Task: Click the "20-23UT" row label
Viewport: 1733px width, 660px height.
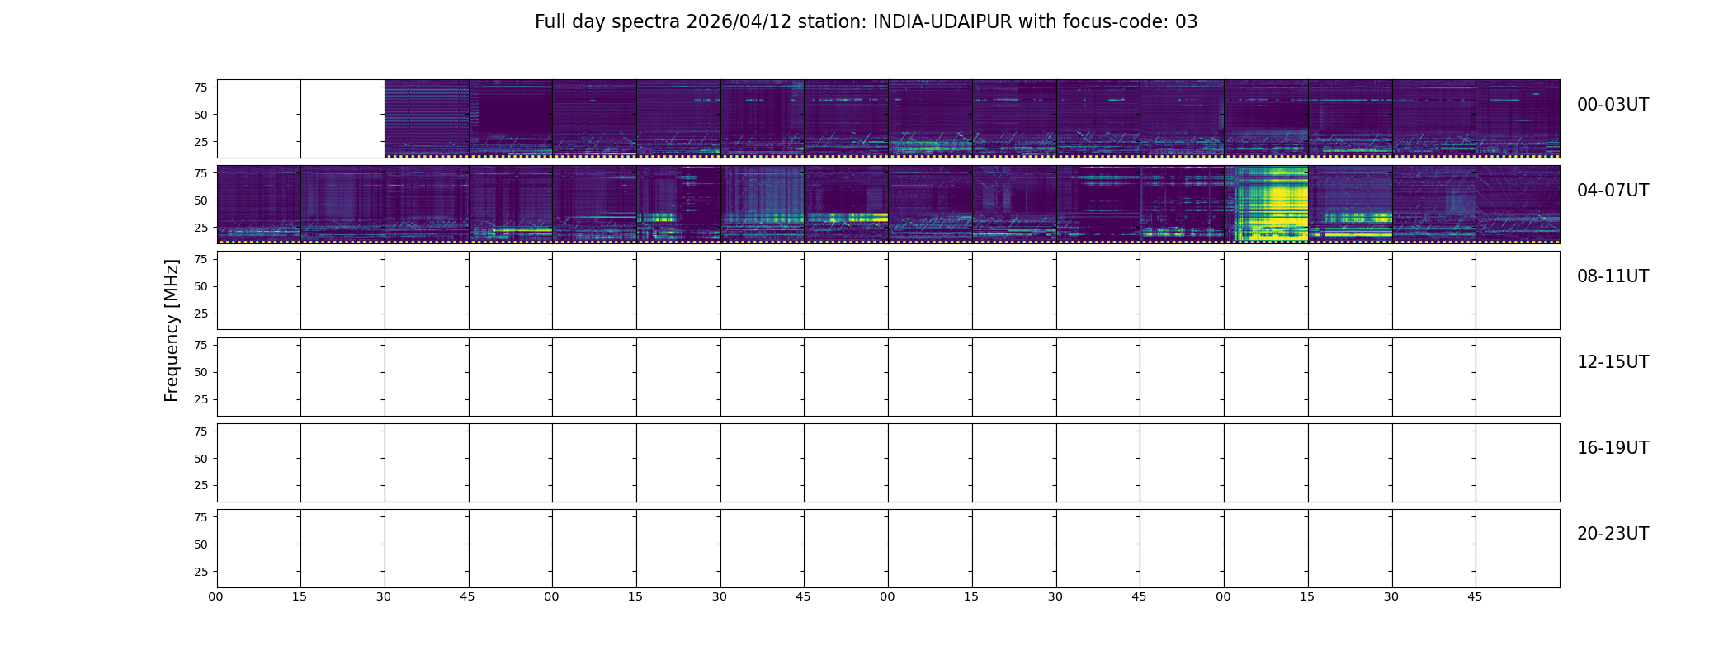Action: [x=1613, y=534]
